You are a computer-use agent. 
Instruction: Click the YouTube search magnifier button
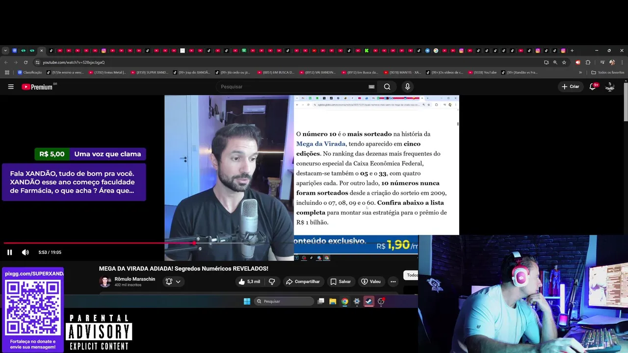pyautogui.click(x=387, y=87)
